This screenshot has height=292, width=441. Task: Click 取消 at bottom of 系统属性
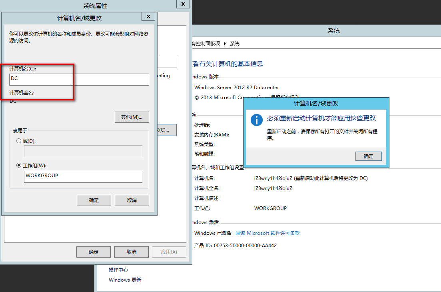pyautogui.click(x=132, y=252)
